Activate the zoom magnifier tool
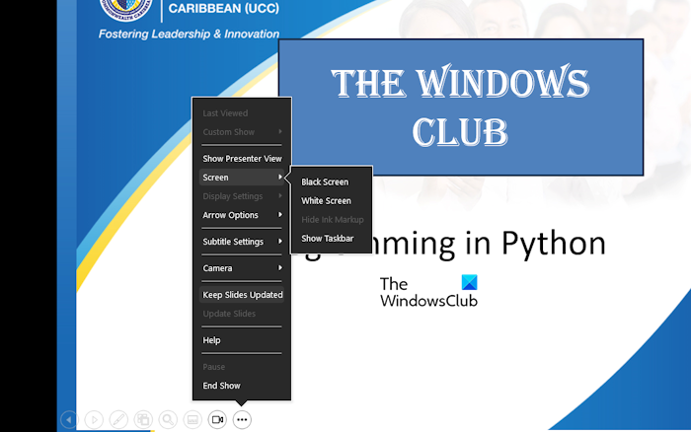 coord(168,419)
